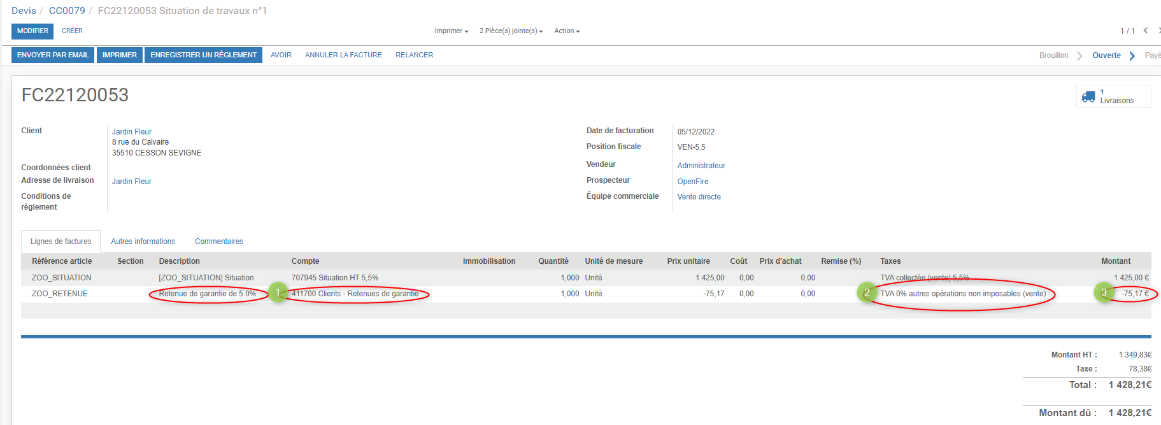Click the Quantité column header
This screenshot has width=1161, height=425.
[x=553, y=261]
